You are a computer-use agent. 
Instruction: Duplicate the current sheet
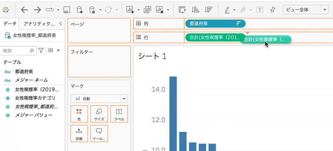coord(147,10)
